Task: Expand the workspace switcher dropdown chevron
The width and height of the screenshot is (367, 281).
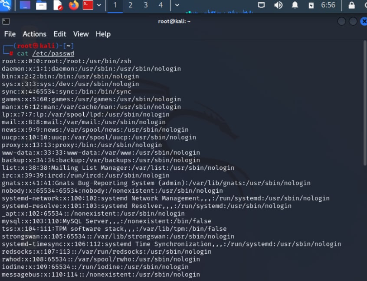Action: point(177,5)
